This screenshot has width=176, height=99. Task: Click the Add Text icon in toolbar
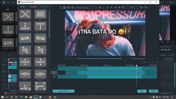click(x=61, y=7)
